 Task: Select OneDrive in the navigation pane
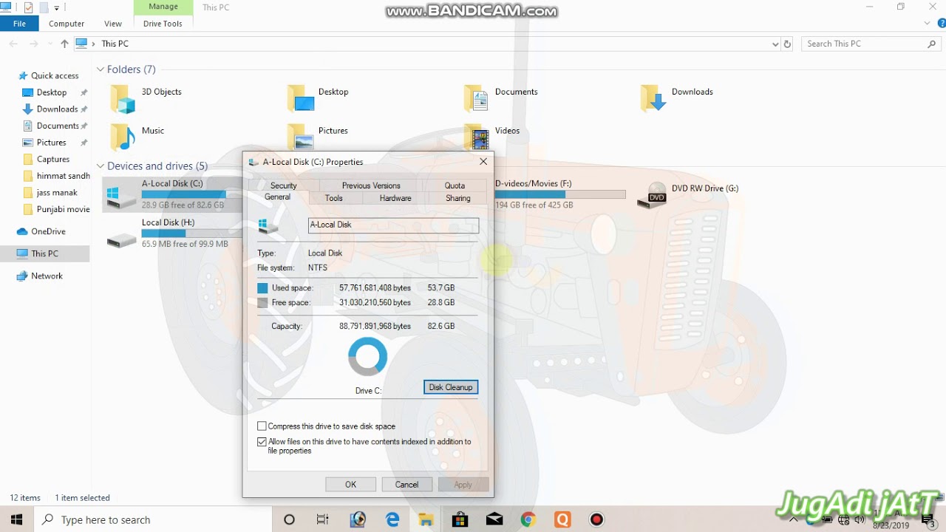(48, 231)
